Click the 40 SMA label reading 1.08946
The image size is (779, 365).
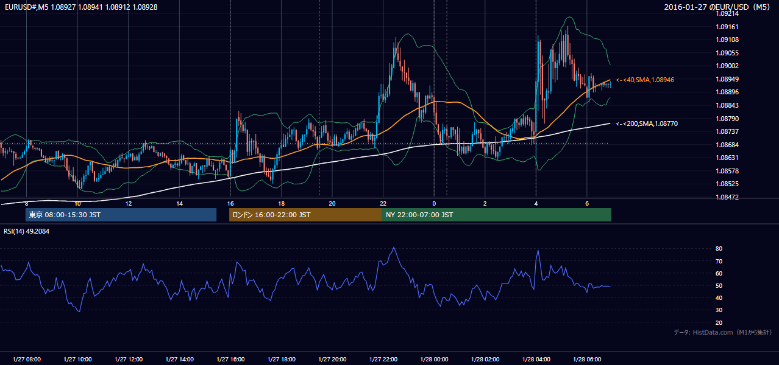(x=645, y=80)
